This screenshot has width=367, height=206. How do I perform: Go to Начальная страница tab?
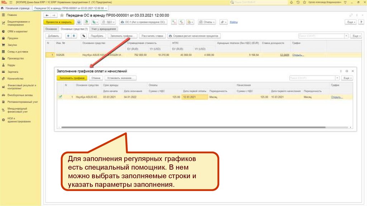click(16, 8)
